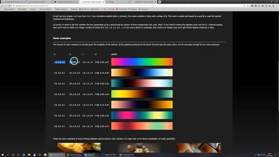Click d value '0.00, 0.25, 0.25'
Image resolution: width=279 pixels, height=157 pixels.
[102, 126]
